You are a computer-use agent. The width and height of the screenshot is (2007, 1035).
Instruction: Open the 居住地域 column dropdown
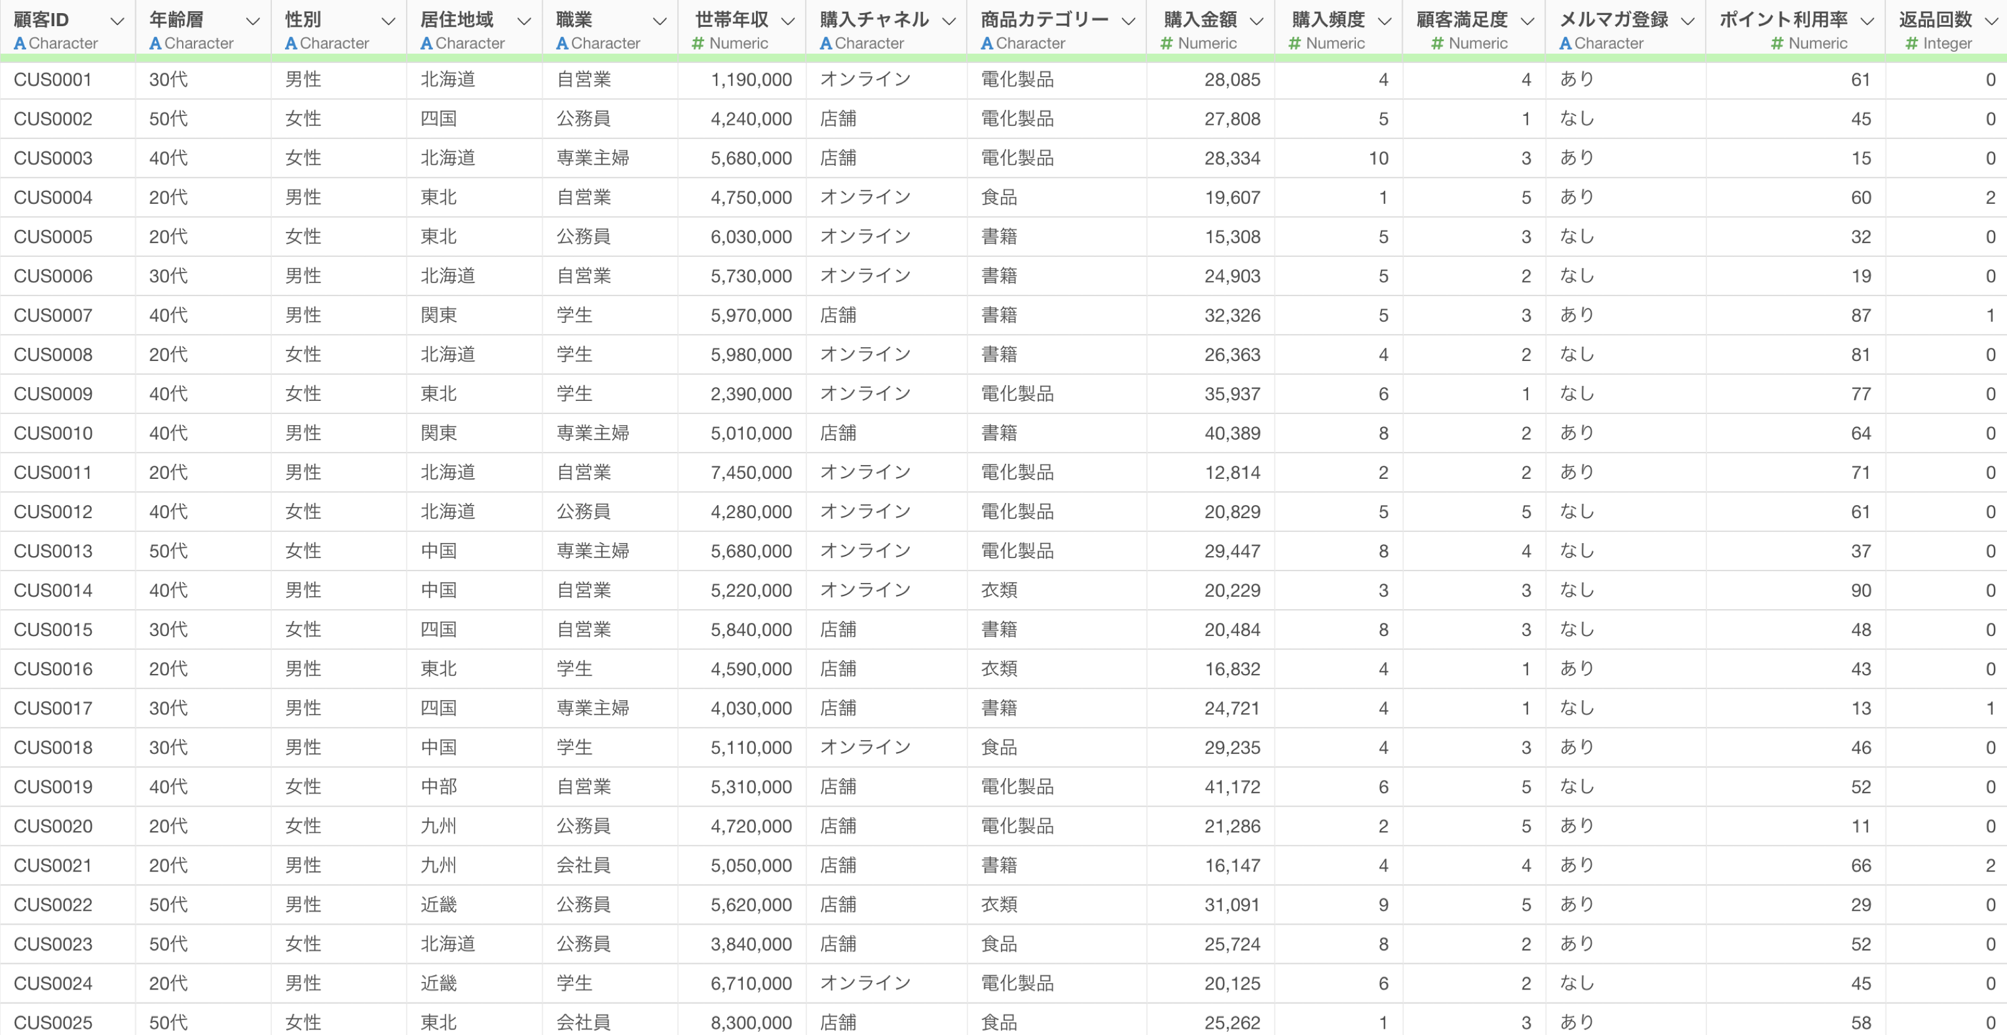point(525,21)
